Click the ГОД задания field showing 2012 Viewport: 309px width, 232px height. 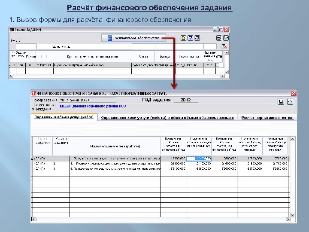185,100
